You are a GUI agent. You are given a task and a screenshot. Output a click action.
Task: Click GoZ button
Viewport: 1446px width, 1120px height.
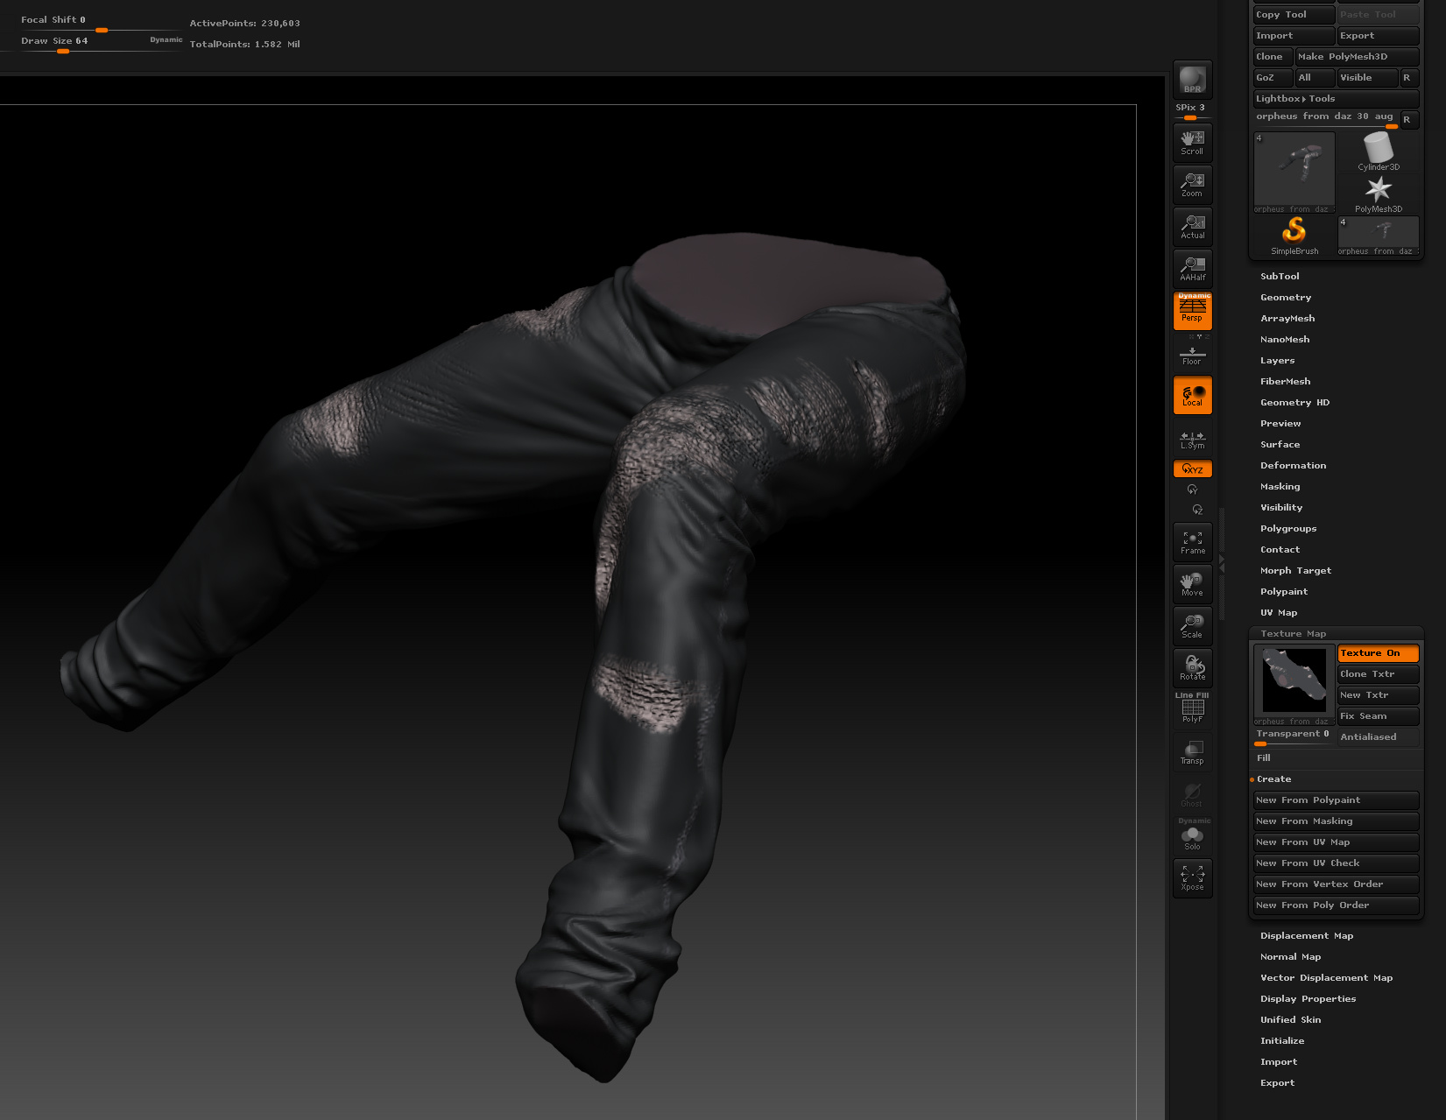[x=1273, y=78]
